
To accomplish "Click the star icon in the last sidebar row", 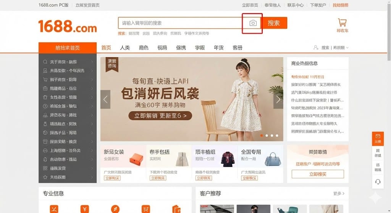I will coord(45,177).
